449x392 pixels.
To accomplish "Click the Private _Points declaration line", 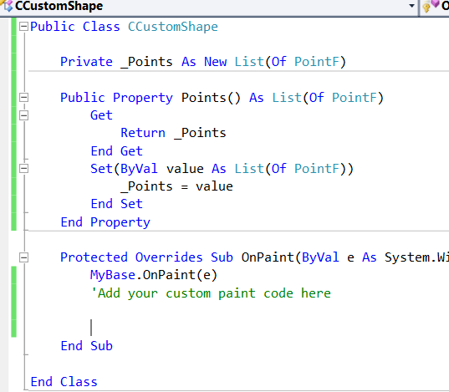I will click(x=203, y=62).
